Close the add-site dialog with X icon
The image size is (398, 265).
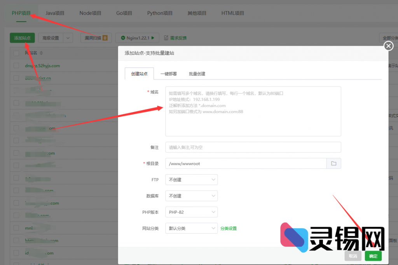[388, 46]
